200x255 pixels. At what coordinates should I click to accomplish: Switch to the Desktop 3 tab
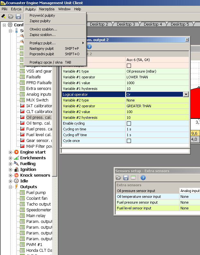[126, 24]
